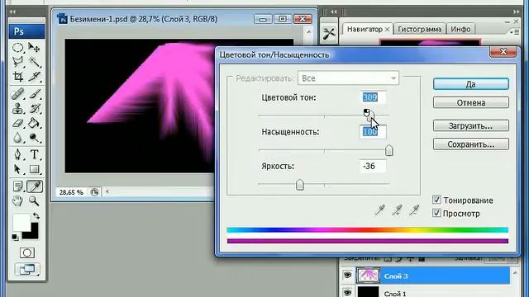Viewport: 529px width, 297px height.
Task: Toggle the Просмотр checkbox
Action: (436, 213)
